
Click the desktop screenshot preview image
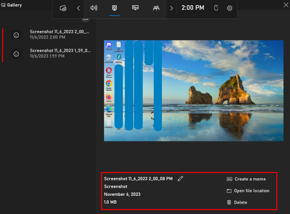(x=193, y=91)
